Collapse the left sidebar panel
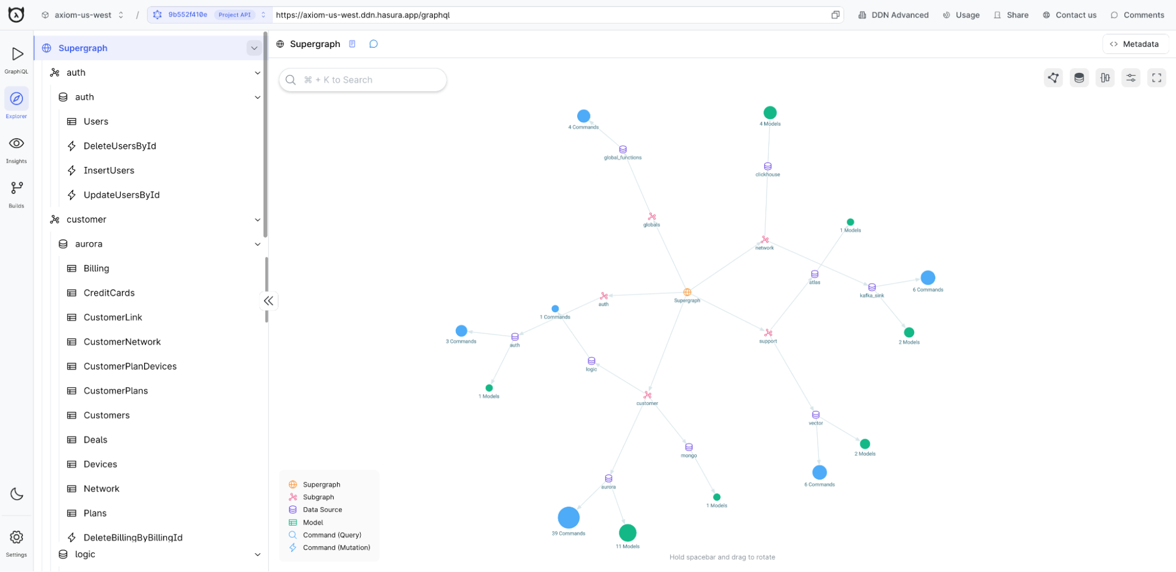Screen dimensions: 1176x572 [269, 301]
